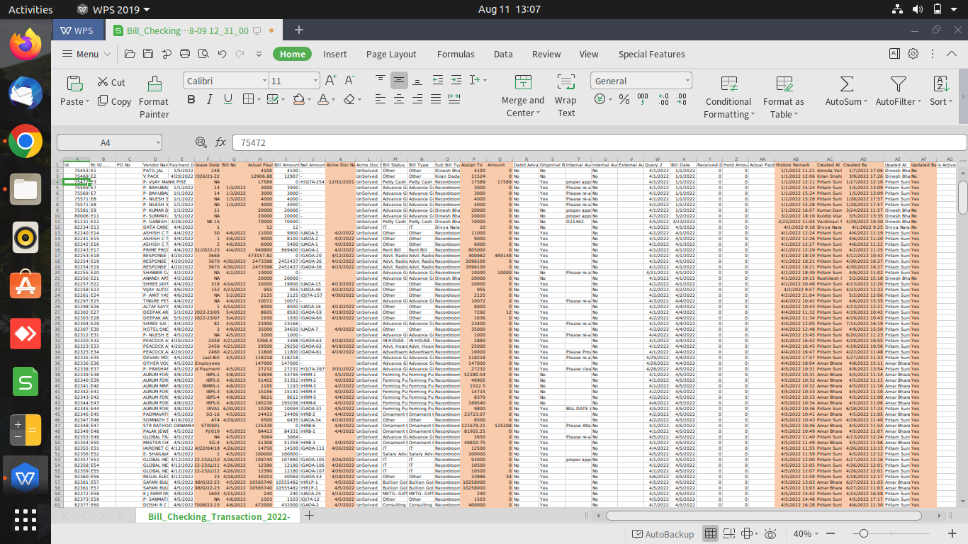Click the settings gear in ribbon header
Screen dimensions: 968x544
[913, 54]
